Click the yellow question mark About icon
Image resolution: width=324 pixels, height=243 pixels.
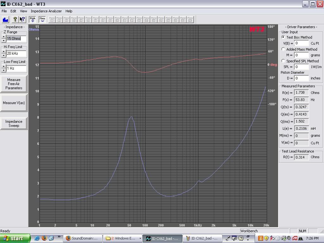(x=15, y=19)
